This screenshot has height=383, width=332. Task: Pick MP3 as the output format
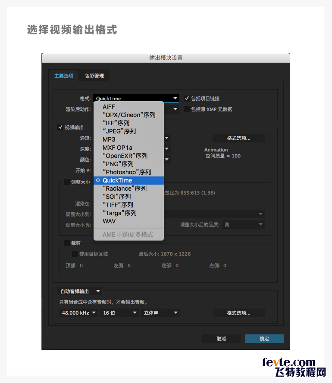coord(109,139)
